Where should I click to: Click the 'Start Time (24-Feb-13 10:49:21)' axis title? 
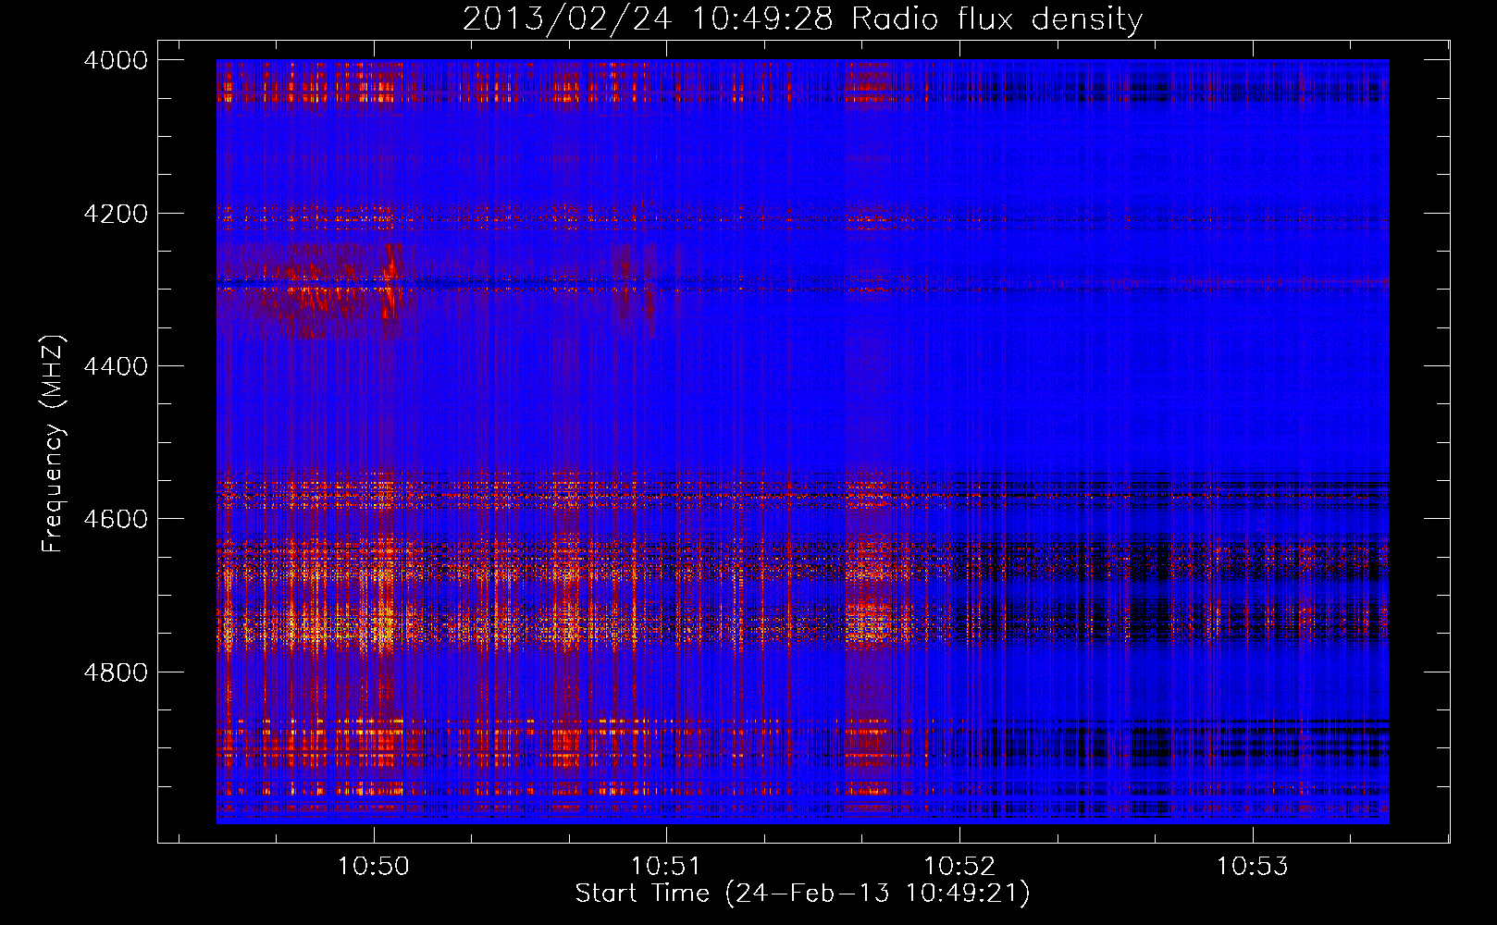coord(802,894)
